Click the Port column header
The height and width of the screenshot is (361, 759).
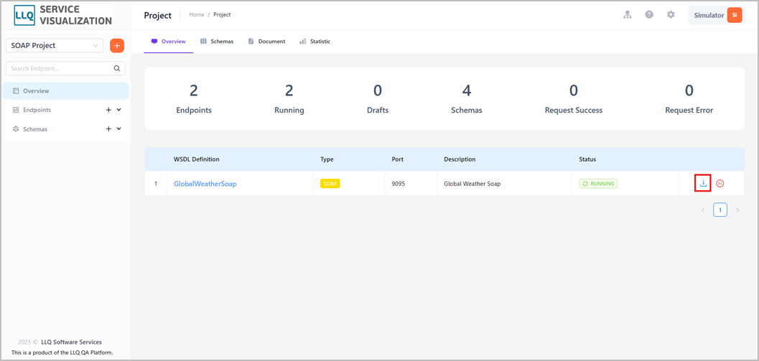[x=397, y=159]
